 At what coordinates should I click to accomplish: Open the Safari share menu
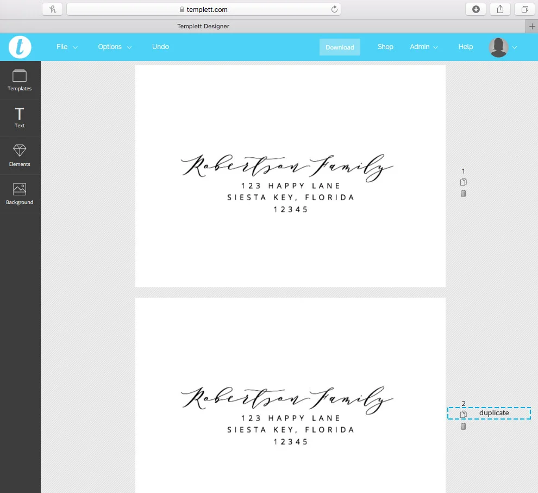coord(501,9)
